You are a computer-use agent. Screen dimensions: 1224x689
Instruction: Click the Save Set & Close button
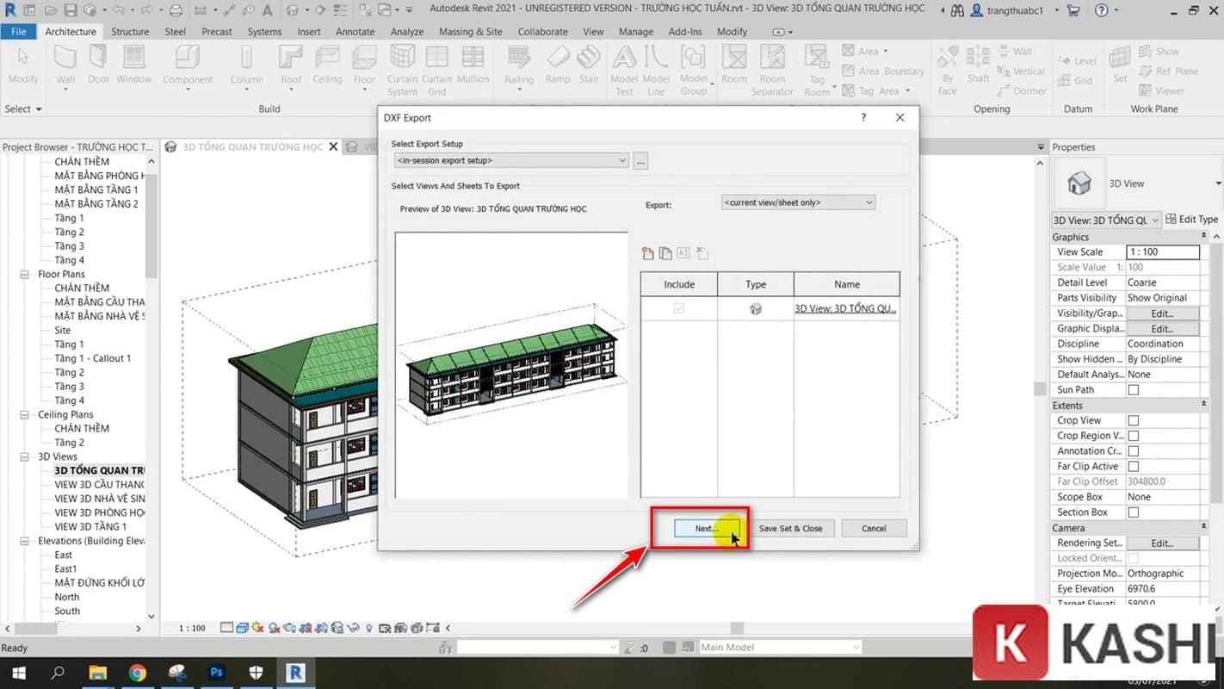790,529
